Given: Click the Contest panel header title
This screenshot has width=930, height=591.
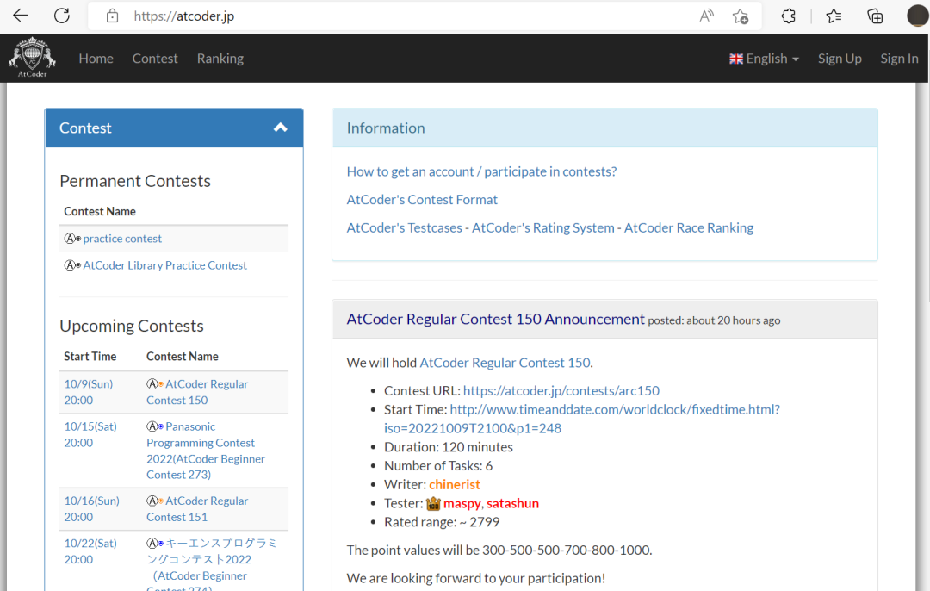Looking at the screenshot, I should (x=85, y=128).
